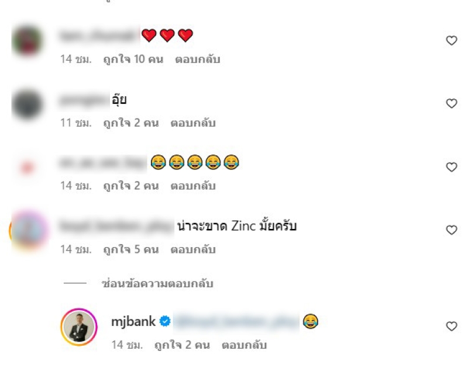Open mjbank's profile picture
Image resolution: width=468 pixels, height=379 pixels.
[79, 327]
